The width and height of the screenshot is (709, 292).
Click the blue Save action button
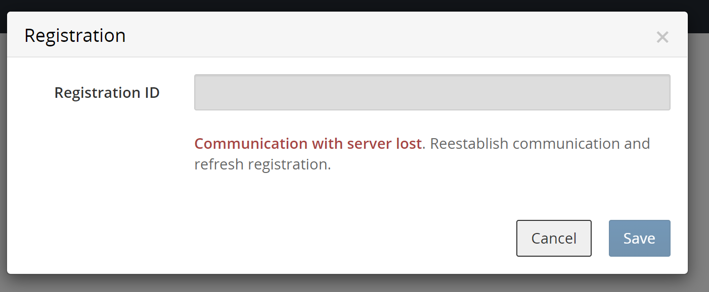(639, 238)
